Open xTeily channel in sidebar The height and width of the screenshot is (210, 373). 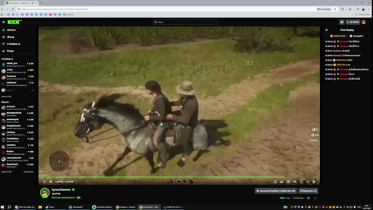click(x=17, y=71)
